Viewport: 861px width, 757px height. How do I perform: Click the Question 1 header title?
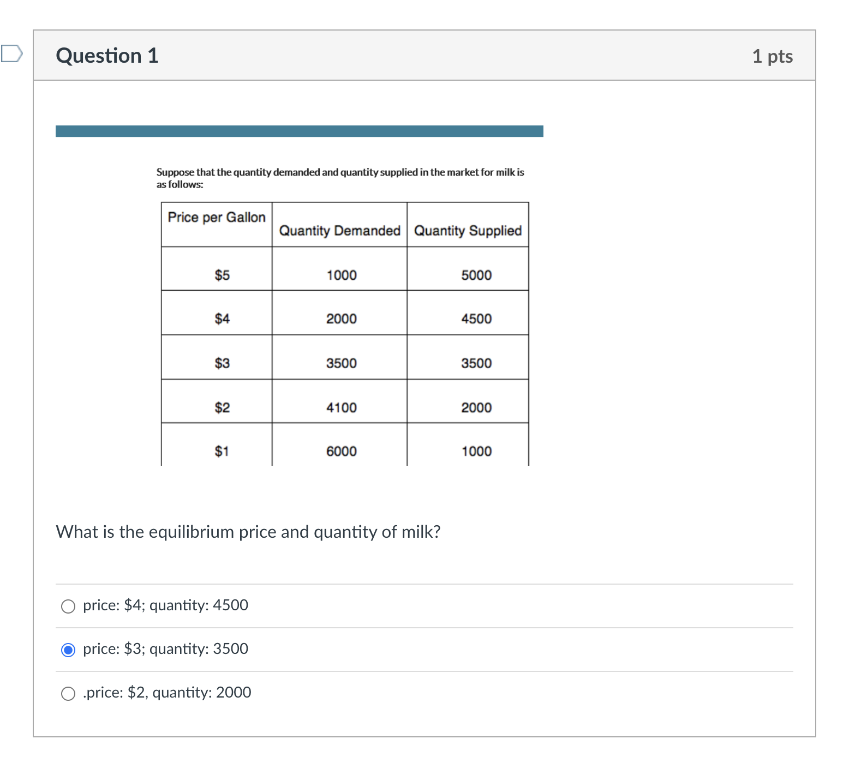click(x=107, y=55)
